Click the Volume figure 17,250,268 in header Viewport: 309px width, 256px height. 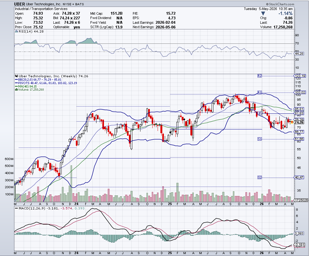(x=283, y=27)
